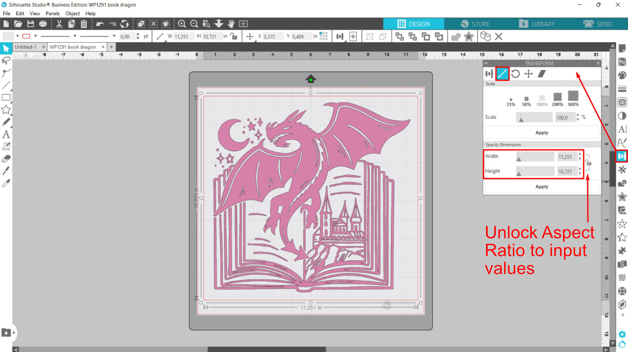Select the Select arrow tool
Screen dimensions: 628x352
tap(6, 48)
